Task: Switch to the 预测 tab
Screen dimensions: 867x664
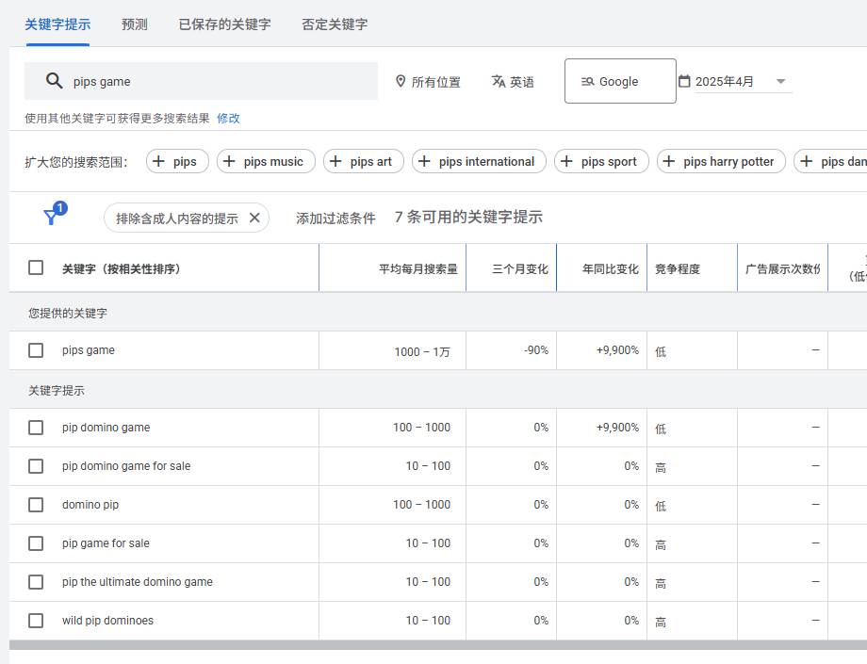Action: pyautogui.click(x=135, y=24)
